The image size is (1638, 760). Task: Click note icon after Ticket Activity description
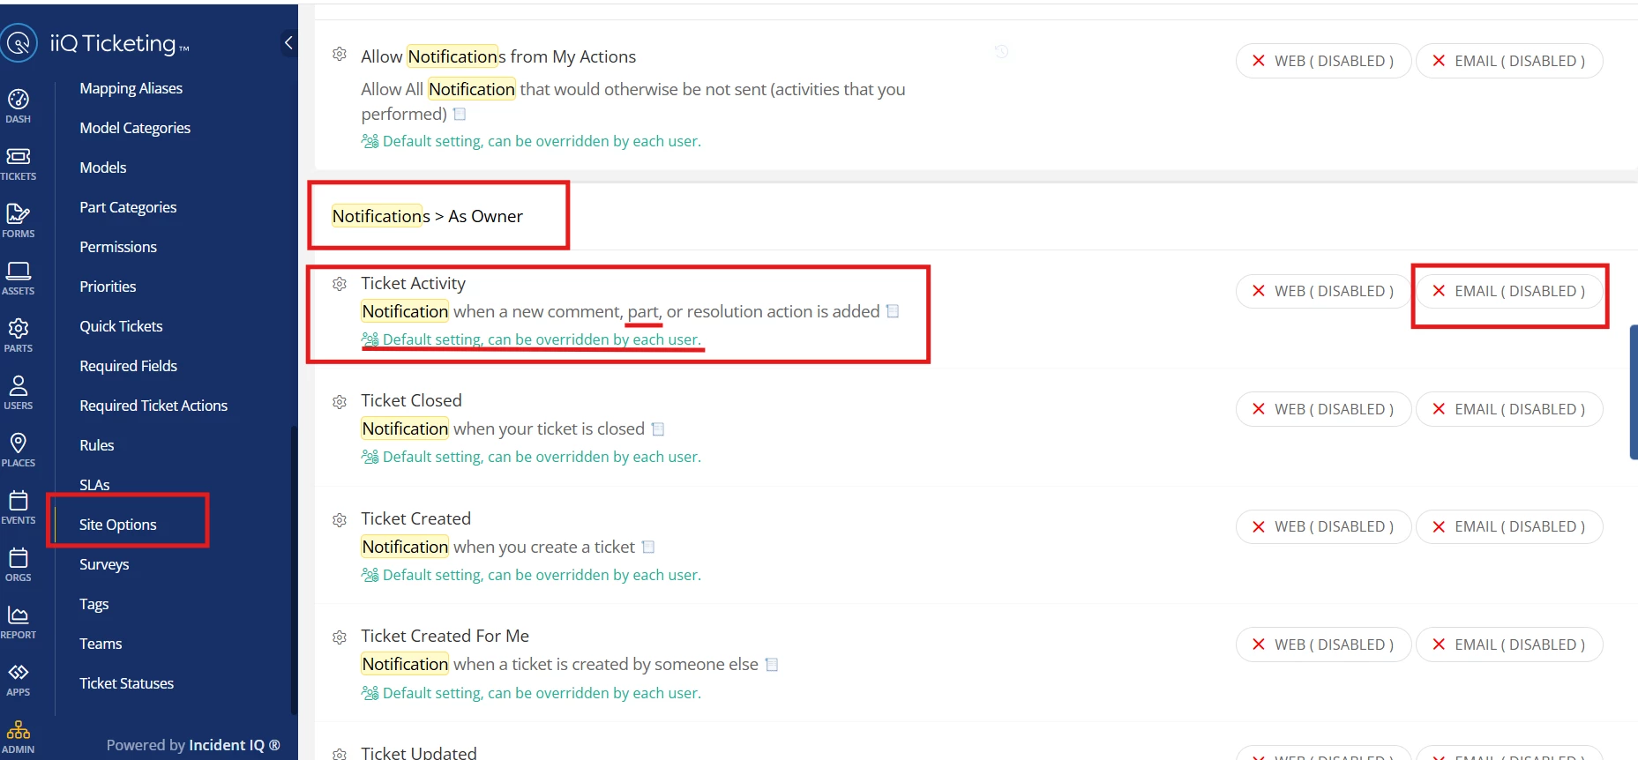coord(893,311)
